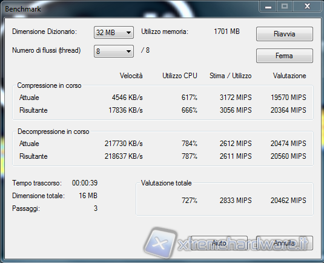Open help with the Aiuto button
This screenshot has height=263, width=324.
[x=219, y=243]
